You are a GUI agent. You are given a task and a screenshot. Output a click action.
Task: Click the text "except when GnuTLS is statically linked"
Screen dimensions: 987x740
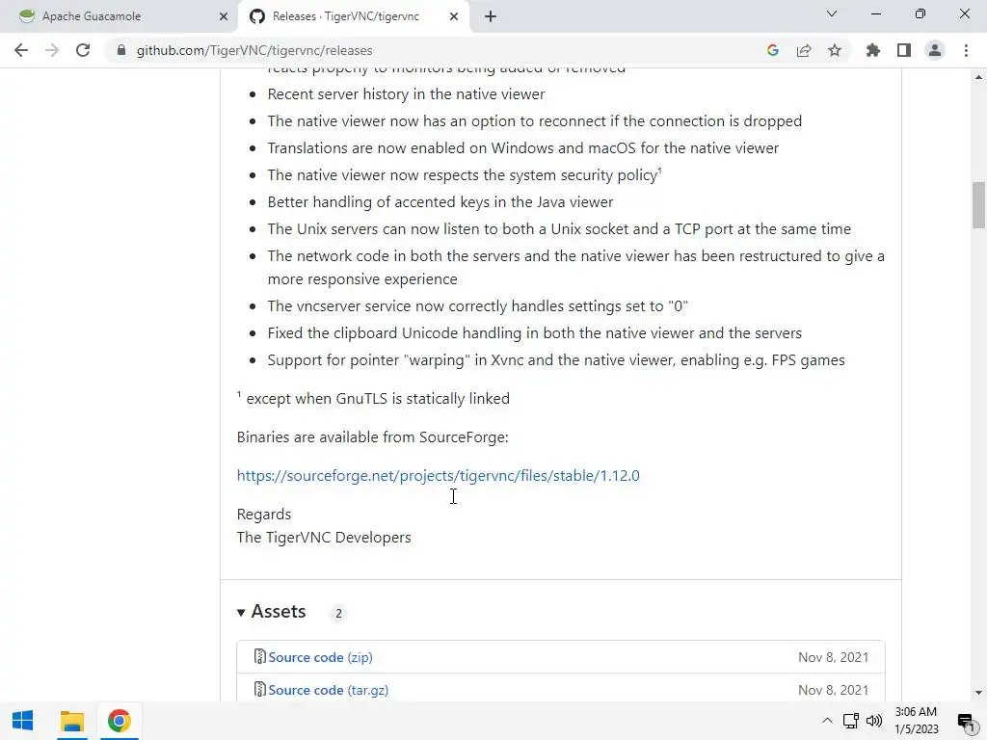tap(378, 399)
